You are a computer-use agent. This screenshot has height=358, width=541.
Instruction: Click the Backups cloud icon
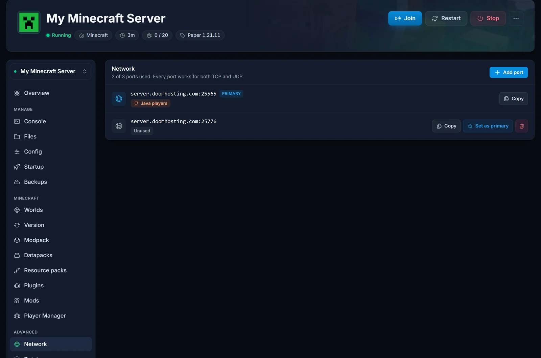[17, 182]
